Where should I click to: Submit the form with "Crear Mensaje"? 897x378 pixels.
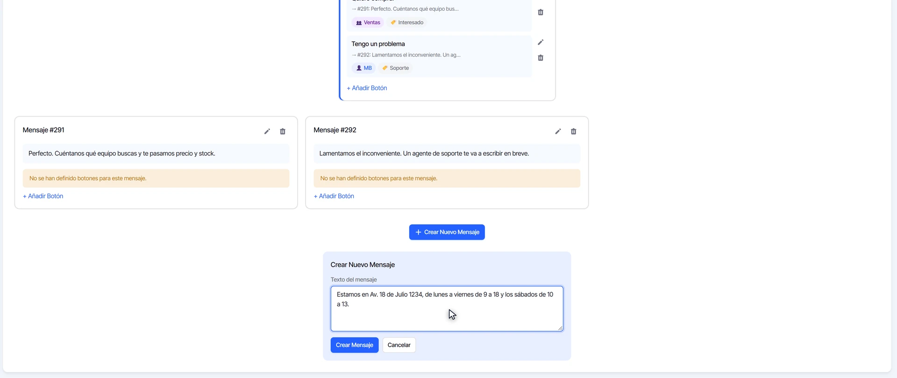355,345
